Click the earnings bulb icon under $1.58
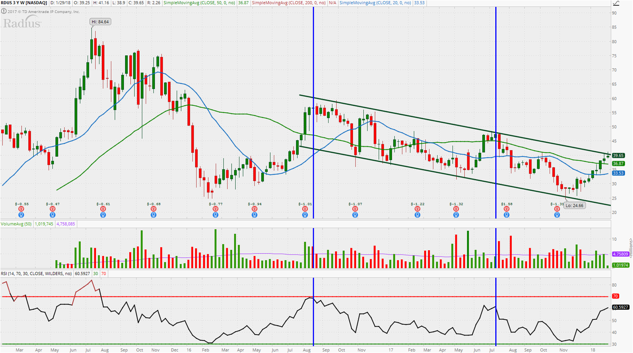This screenshot has height=353, width=633. (x=507, y=214)
